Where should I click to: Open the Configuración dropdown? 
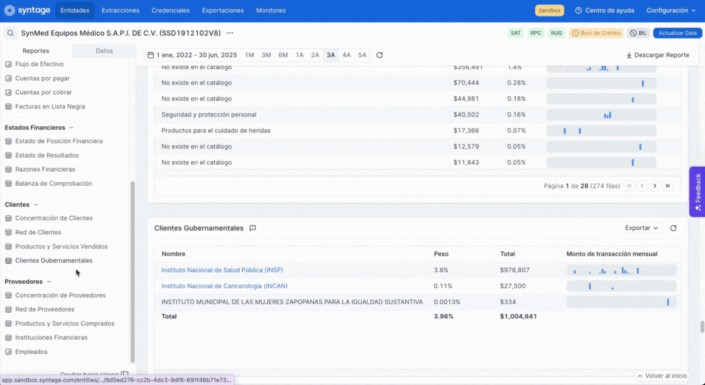tap(671, 10)
